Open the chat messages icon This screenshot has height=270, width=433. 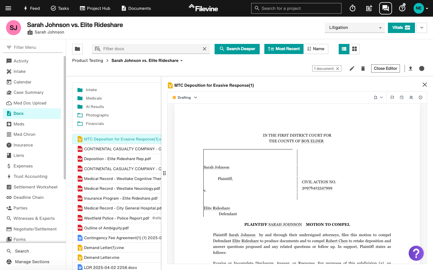[x=385, y=8]
